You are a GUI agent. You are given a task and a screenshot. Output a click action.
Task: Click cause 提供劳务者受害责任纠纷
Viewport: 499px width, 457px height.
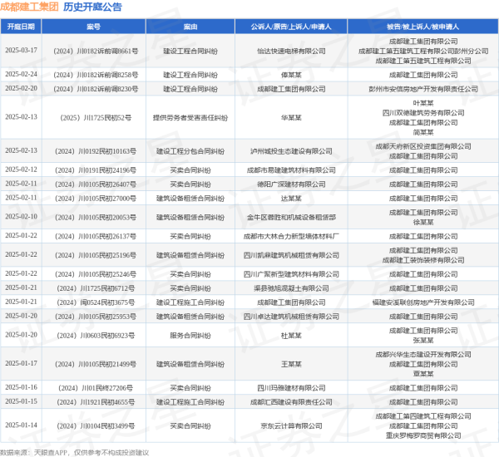[x=190, y=118]
